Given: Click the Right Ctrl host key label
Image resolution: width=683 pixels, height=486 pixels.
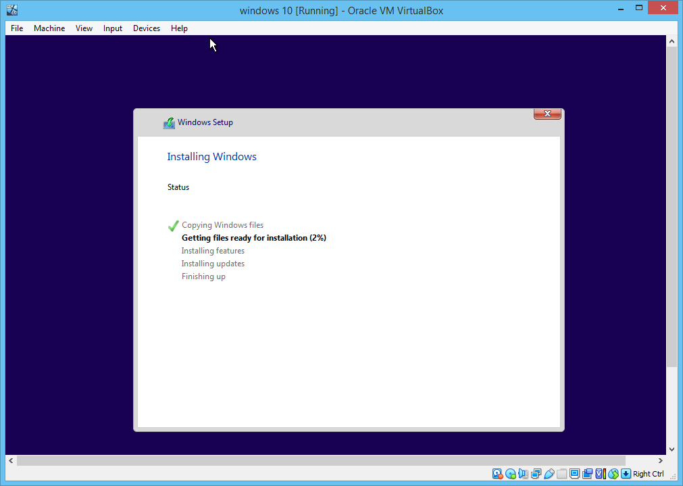Looking at the screenshot, I should (648, 474).
